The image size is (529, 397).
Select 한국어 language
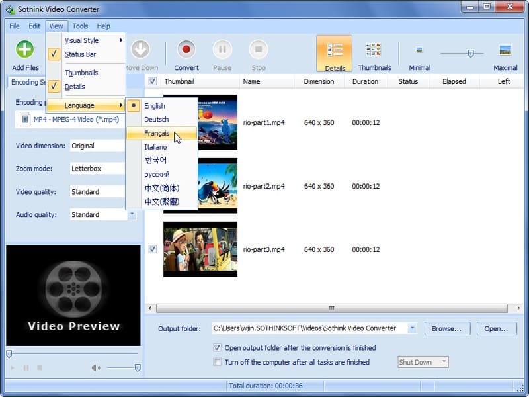pyautogui.click(x=161, y=160)
